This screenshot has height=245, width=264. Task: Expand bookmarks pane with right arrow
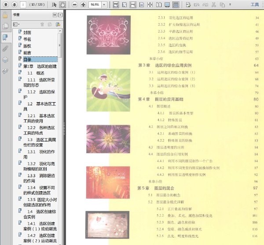pyautogui.click(x=60, y=15)
